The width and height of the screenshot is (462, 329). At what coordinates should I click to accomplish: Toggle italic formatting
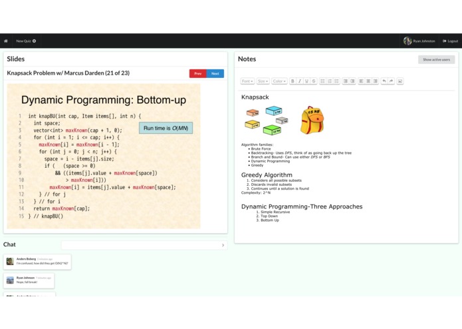click(x=300, y=81)
